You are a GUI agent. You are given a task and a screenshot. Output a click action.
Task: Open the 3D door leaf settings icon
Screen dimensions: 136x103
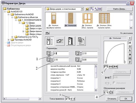71,41
